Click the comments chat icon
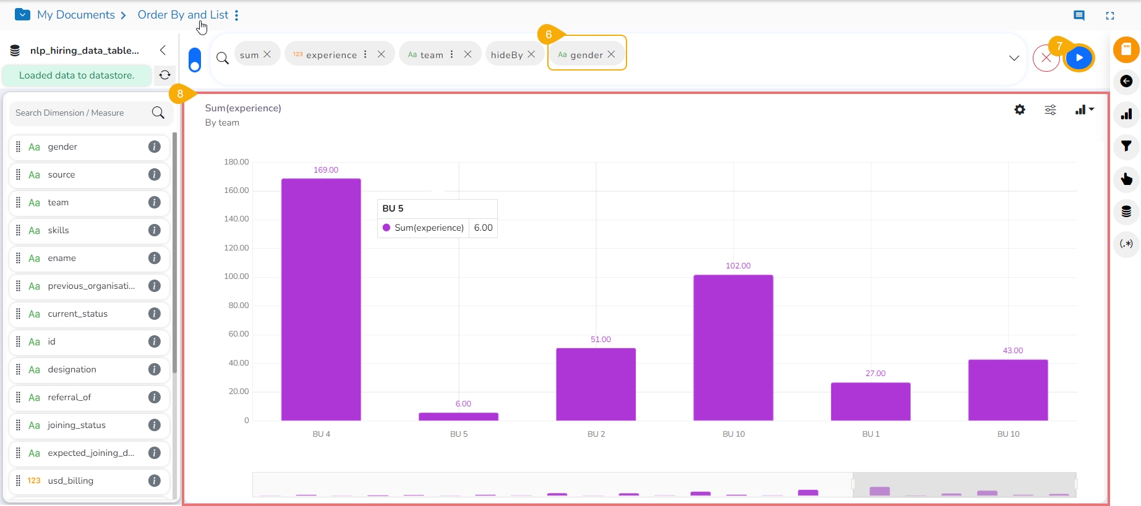 1079,16
